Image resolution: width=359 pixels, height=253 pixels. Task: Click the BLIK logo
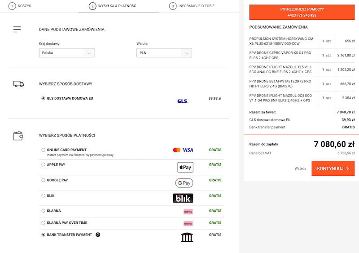click(x=183, y=198)
